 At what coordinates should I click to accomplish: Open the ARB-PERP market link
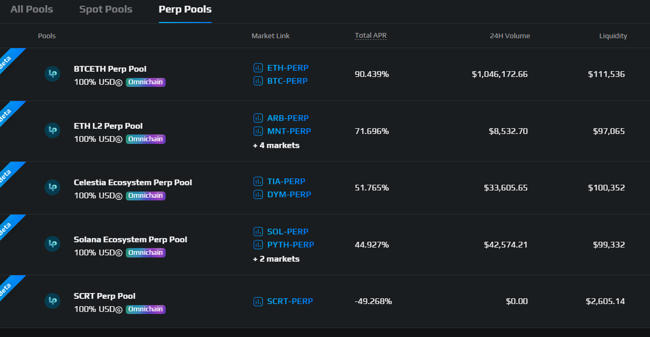coord(288,118)
